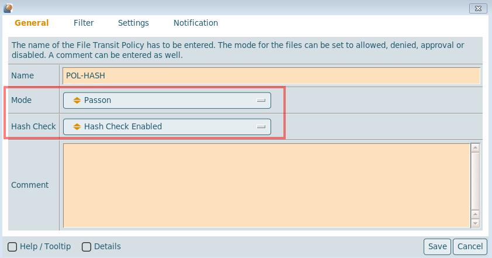Click the Comment scrollbar down arrow
Screen dimensions: 492x258
tap(475, 223)
